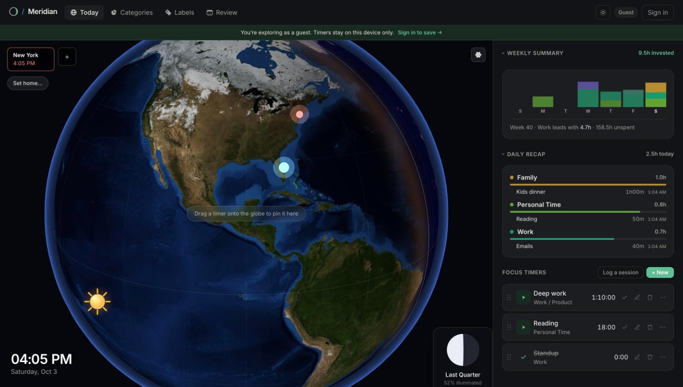Click the drag handle of Reading timer

tap(509, 327)
